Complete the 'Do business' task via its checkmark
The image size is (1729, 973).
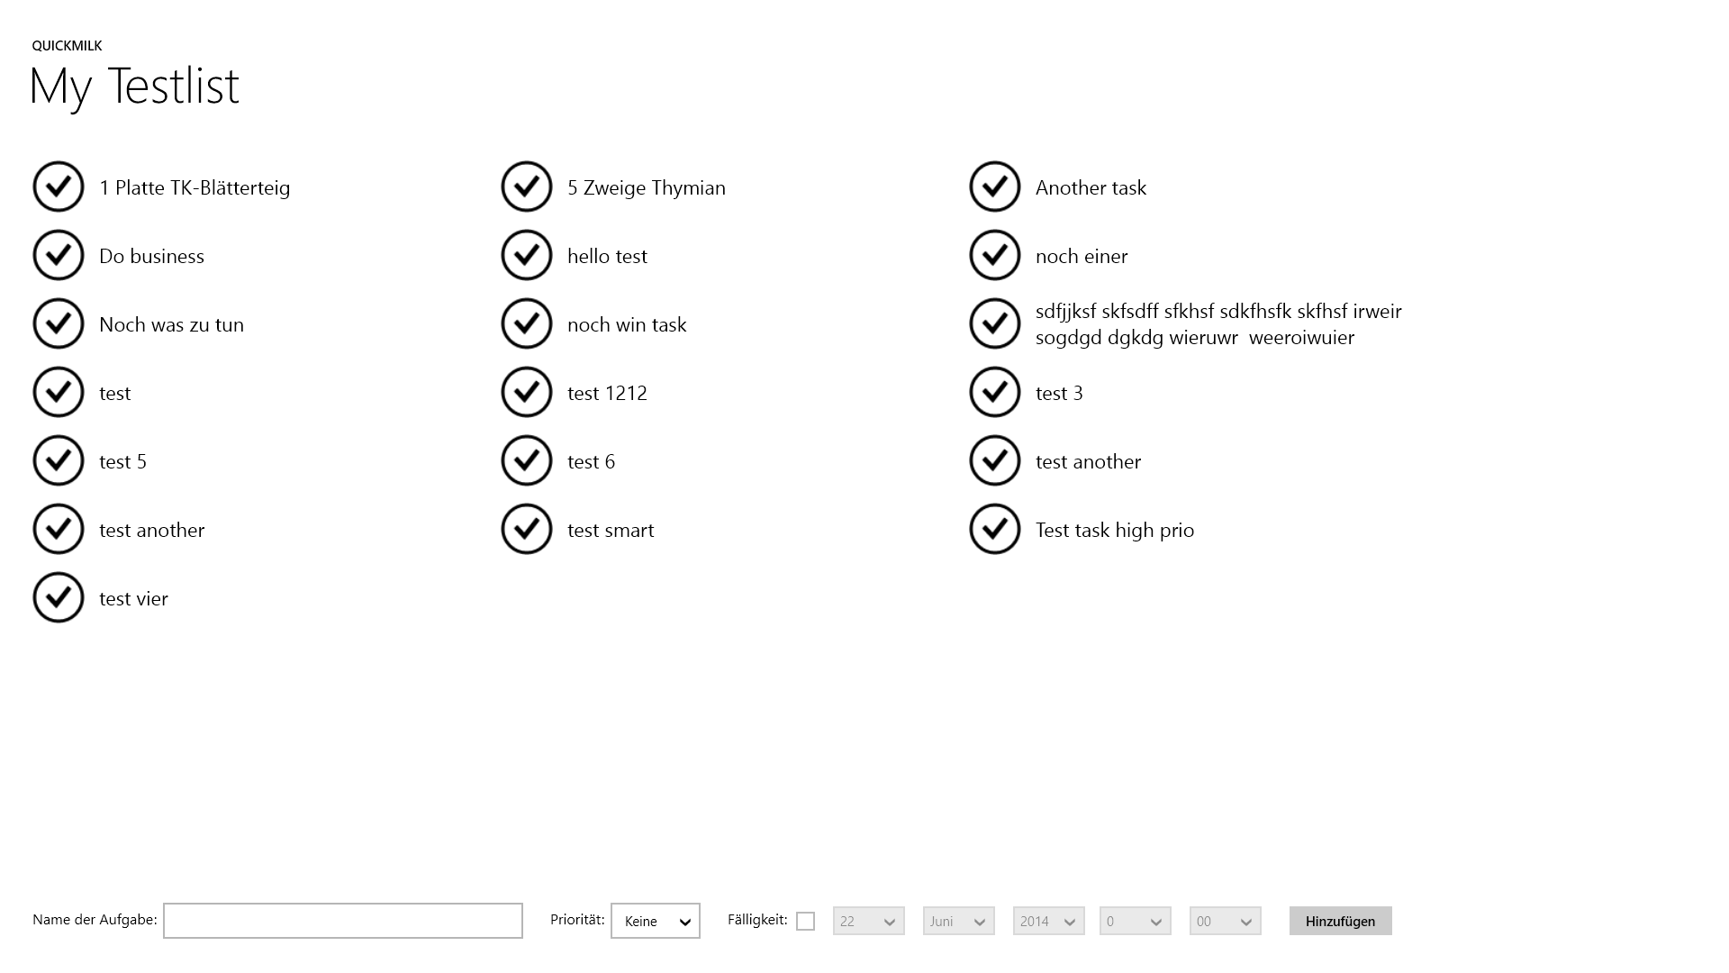tap(59, 255)
